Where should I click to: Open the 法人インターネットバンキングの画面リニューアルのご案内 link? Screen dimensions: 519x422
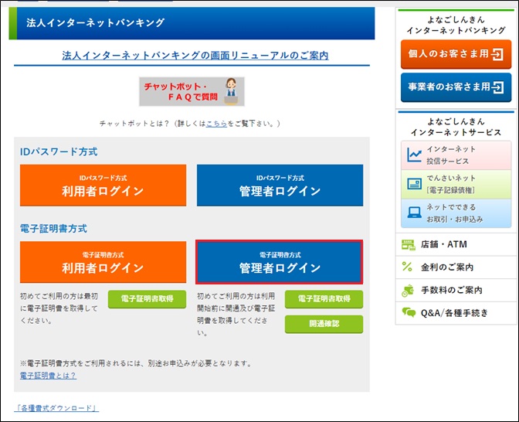coord(195,56)
